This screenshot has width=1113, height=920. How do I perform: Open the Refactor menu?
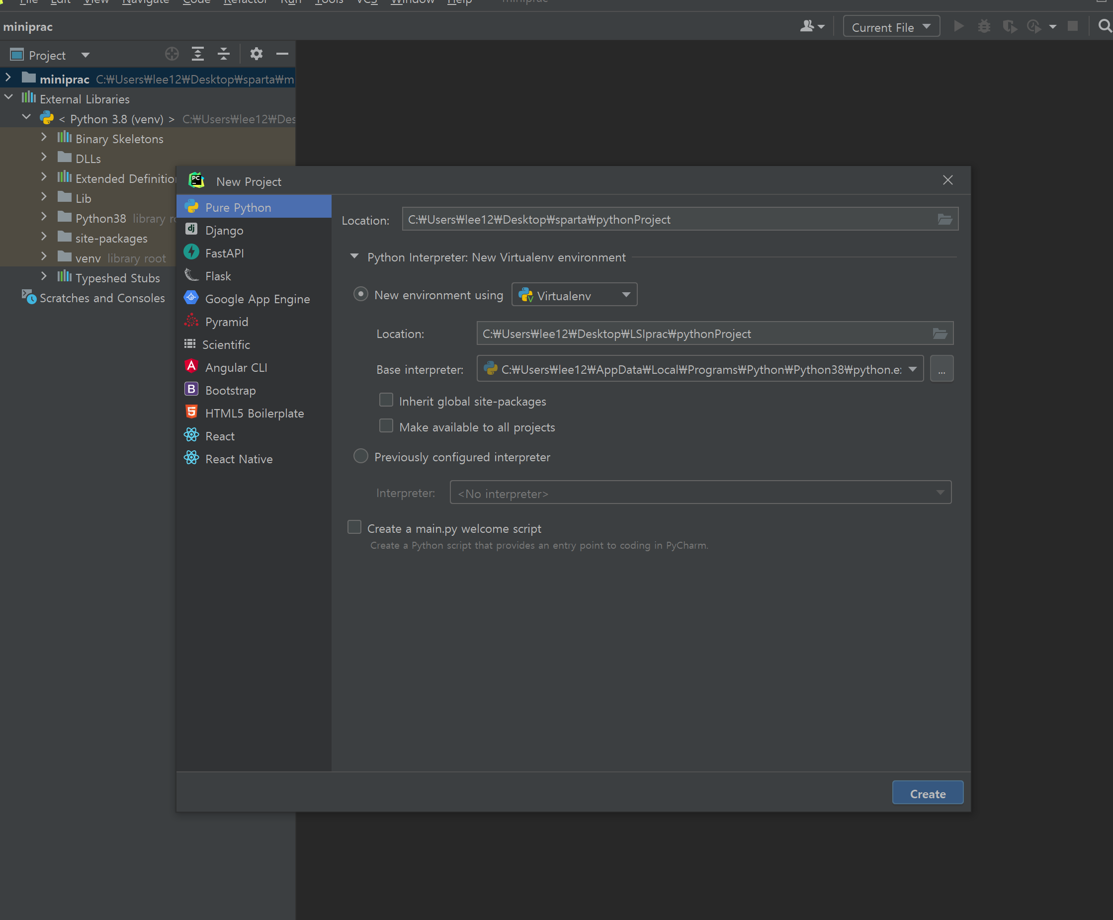click(x=246, y=2)
